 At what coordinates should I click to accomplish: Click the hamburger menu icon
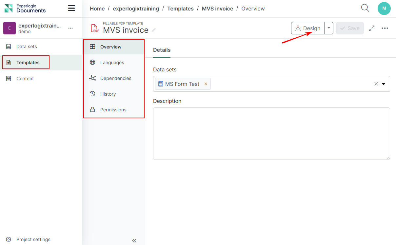tap(71, 9)
